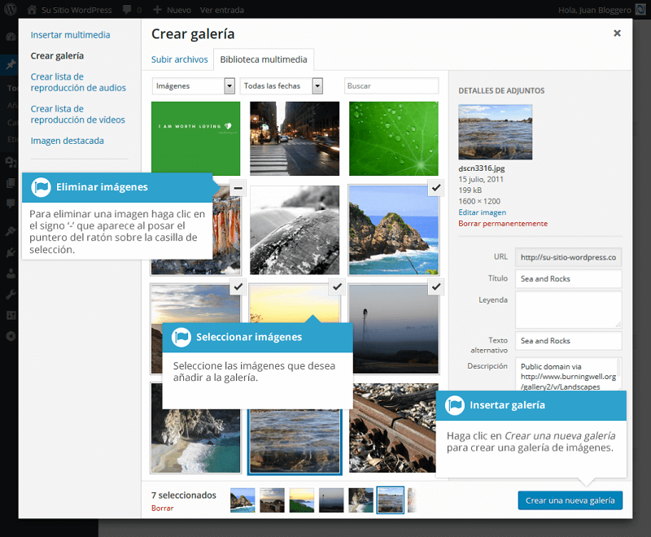This screenshot has height=537, width=651.
Task: Click the flag icon in the Seleccionar imágenes tooltip
Action: coord(181,337)
